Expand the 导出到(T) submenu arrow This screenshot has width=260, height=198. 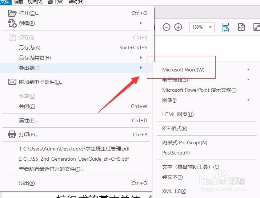(141, 67)
